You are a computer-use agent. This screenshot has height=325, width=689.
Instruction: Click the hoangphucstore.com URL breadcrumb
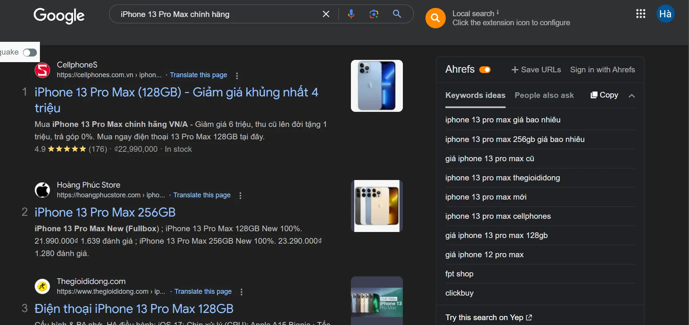[111, 195]
